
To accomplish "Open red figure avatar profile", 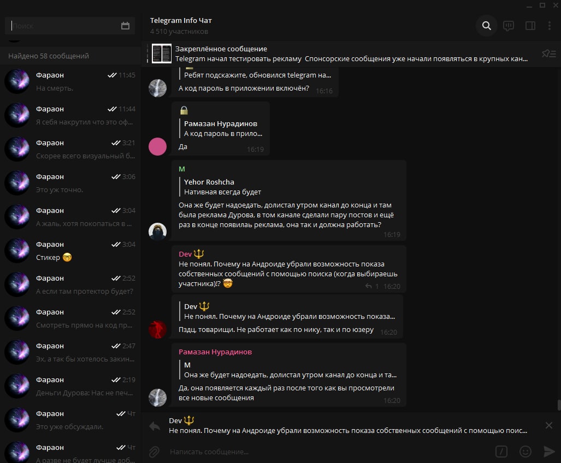I will pos(157,330).
